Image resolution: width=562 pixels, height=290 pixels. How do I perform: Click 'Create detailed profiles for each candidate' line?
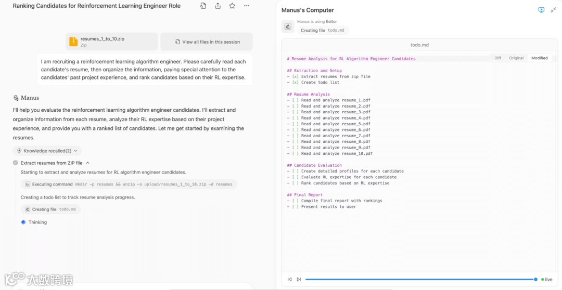[x=345, y=171]
